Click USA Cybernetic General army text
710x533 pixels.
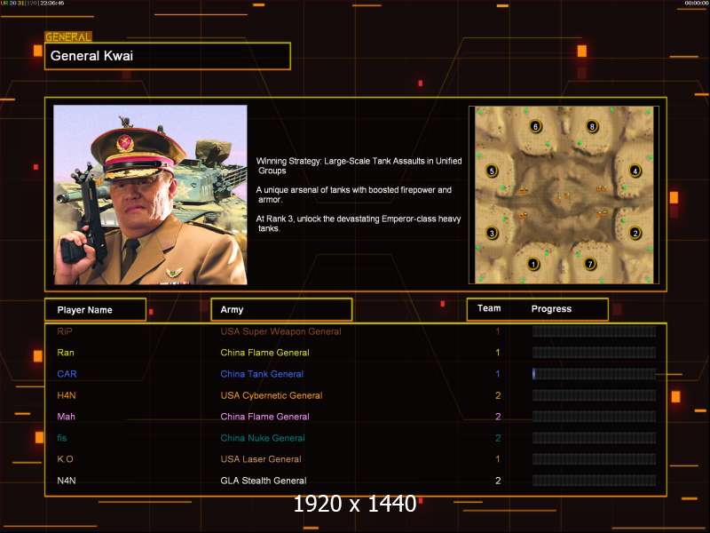[272, 395]
